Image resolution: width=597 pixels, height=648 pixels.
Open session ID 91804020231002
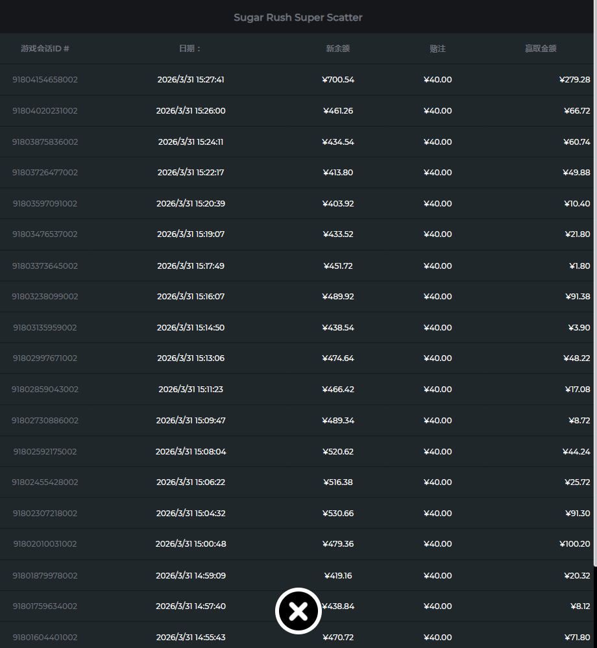click(45, 111)
